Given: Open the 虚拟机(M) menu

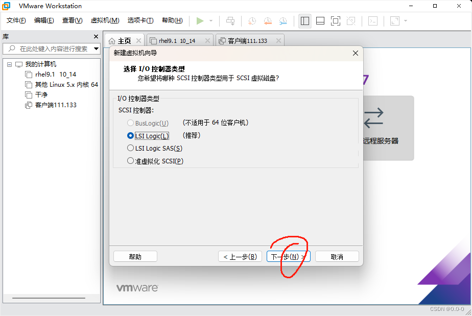Looking at the screenshot, I should (x=105, y=20).
